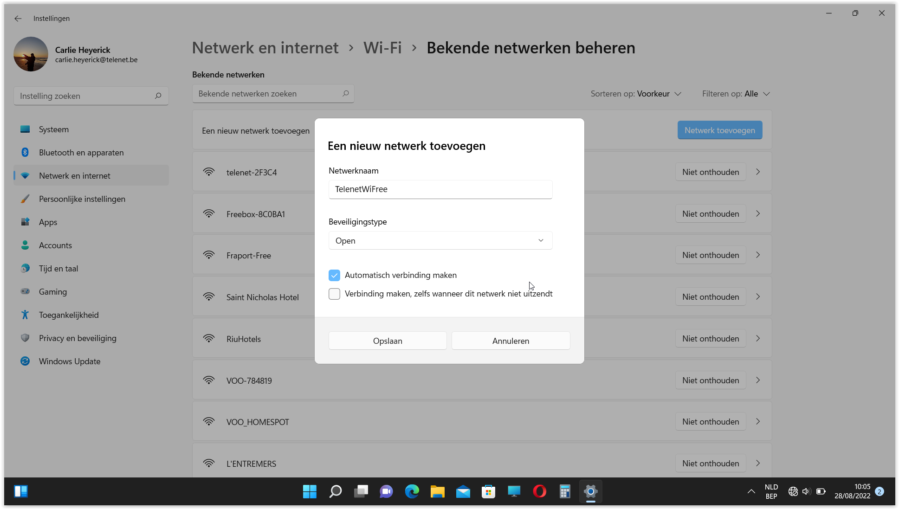The image size is (899, 509).
Task: Click the search icon in Instelling zoeken
Action: tap(158, 96)
